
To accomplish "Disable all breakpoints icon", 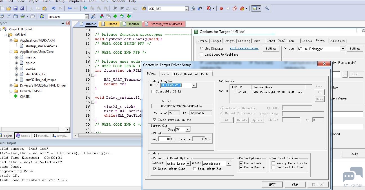I will (x=235, y=8).
